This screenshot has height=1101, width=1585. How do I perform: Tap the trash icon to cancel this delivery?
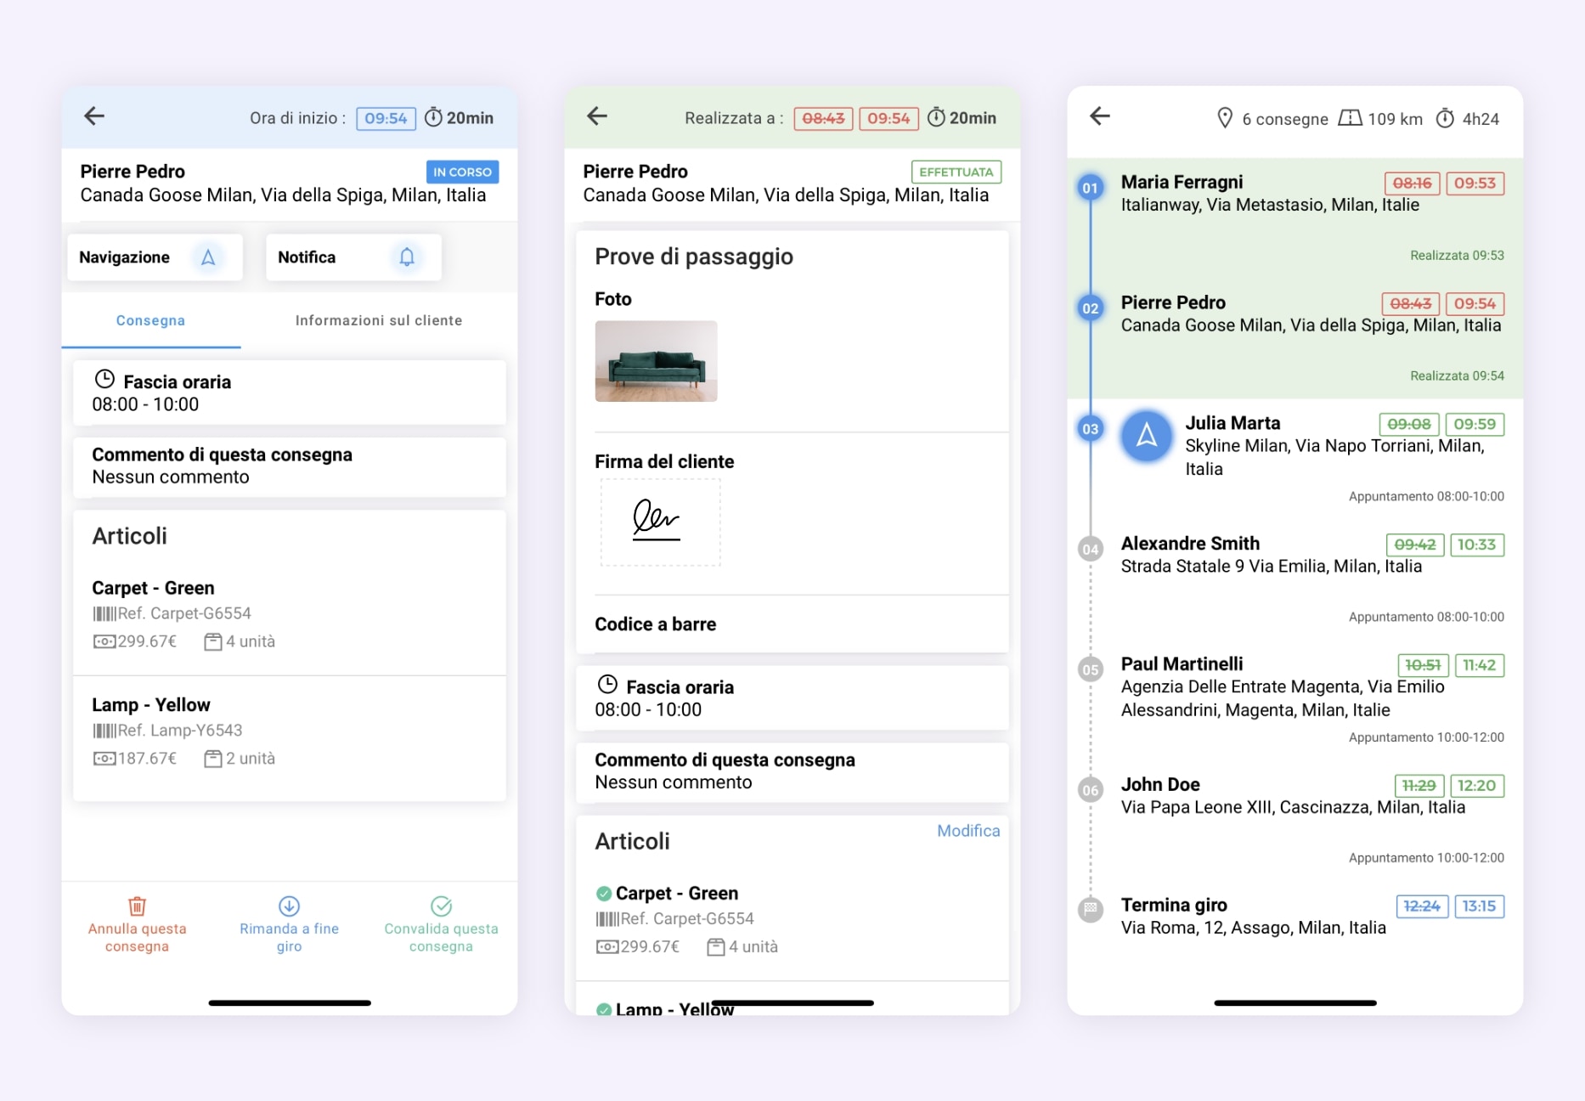click(137, 906)
